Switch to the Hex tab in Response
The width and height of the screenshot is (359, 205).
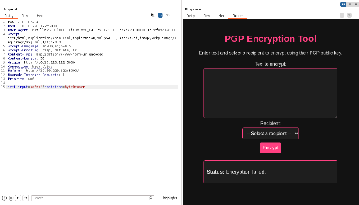coord(221,15)
